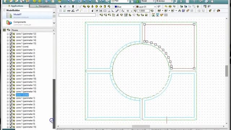Select the draw extruded shape tool
The height and width of the screenshot is (130, 231).
coord(84,6)
